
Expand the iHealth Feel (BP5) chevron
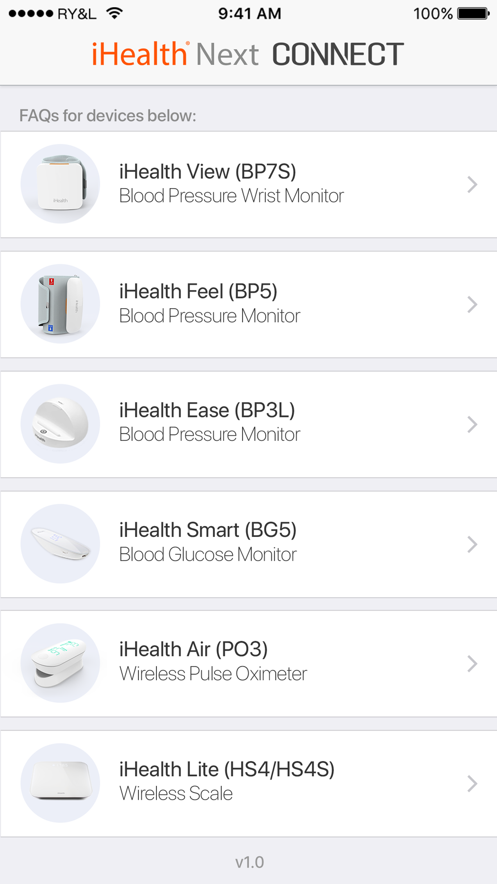point(472,304)
